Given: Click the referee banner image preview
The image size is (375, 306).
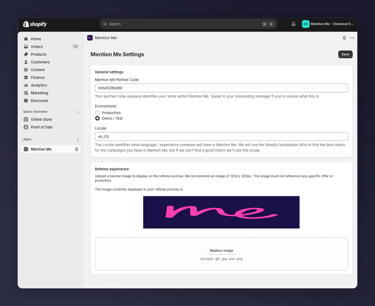Looking at the screenshot, I should coord(221,212).
